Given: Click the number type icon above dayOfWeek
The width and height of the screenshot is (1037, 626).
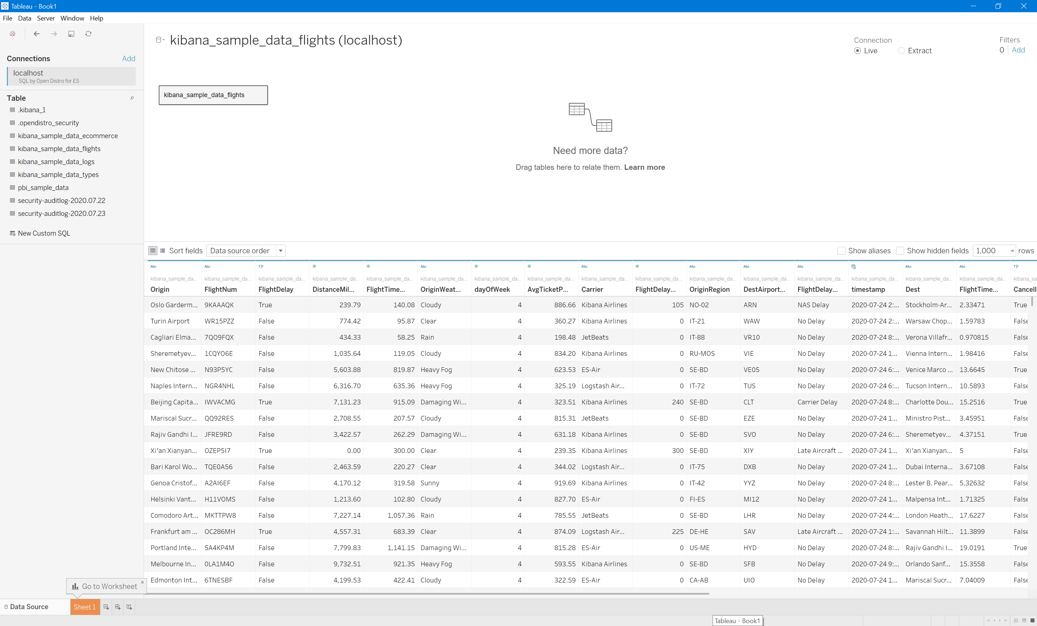Looking at the screenshot, I should pyautogui.click(x=476, y=267).
